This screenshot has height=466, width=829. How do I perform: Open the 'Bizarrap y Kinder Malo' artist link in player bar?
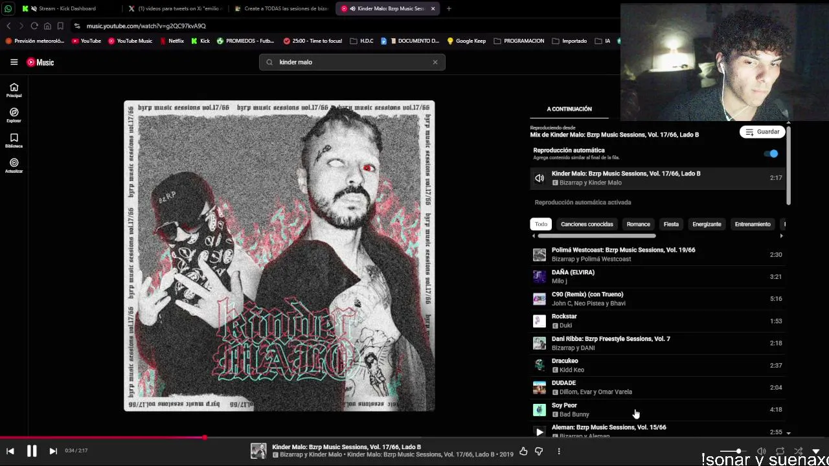[311, 455]
